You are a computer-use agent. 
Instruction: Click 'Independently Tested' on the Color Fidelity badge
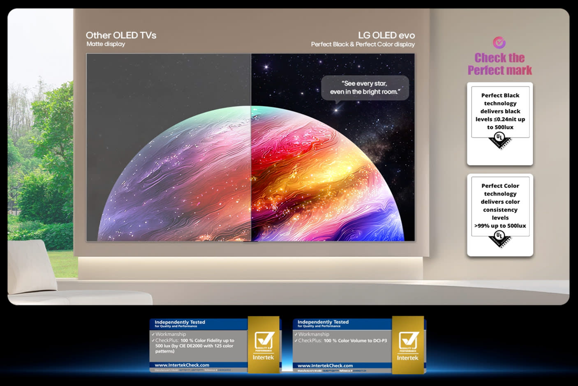tap(180, 322)
